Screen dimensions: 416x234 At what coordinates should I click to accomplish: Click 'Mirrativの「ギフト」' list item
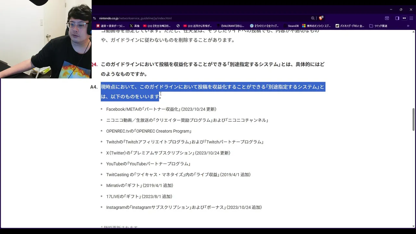coord(140,186)
